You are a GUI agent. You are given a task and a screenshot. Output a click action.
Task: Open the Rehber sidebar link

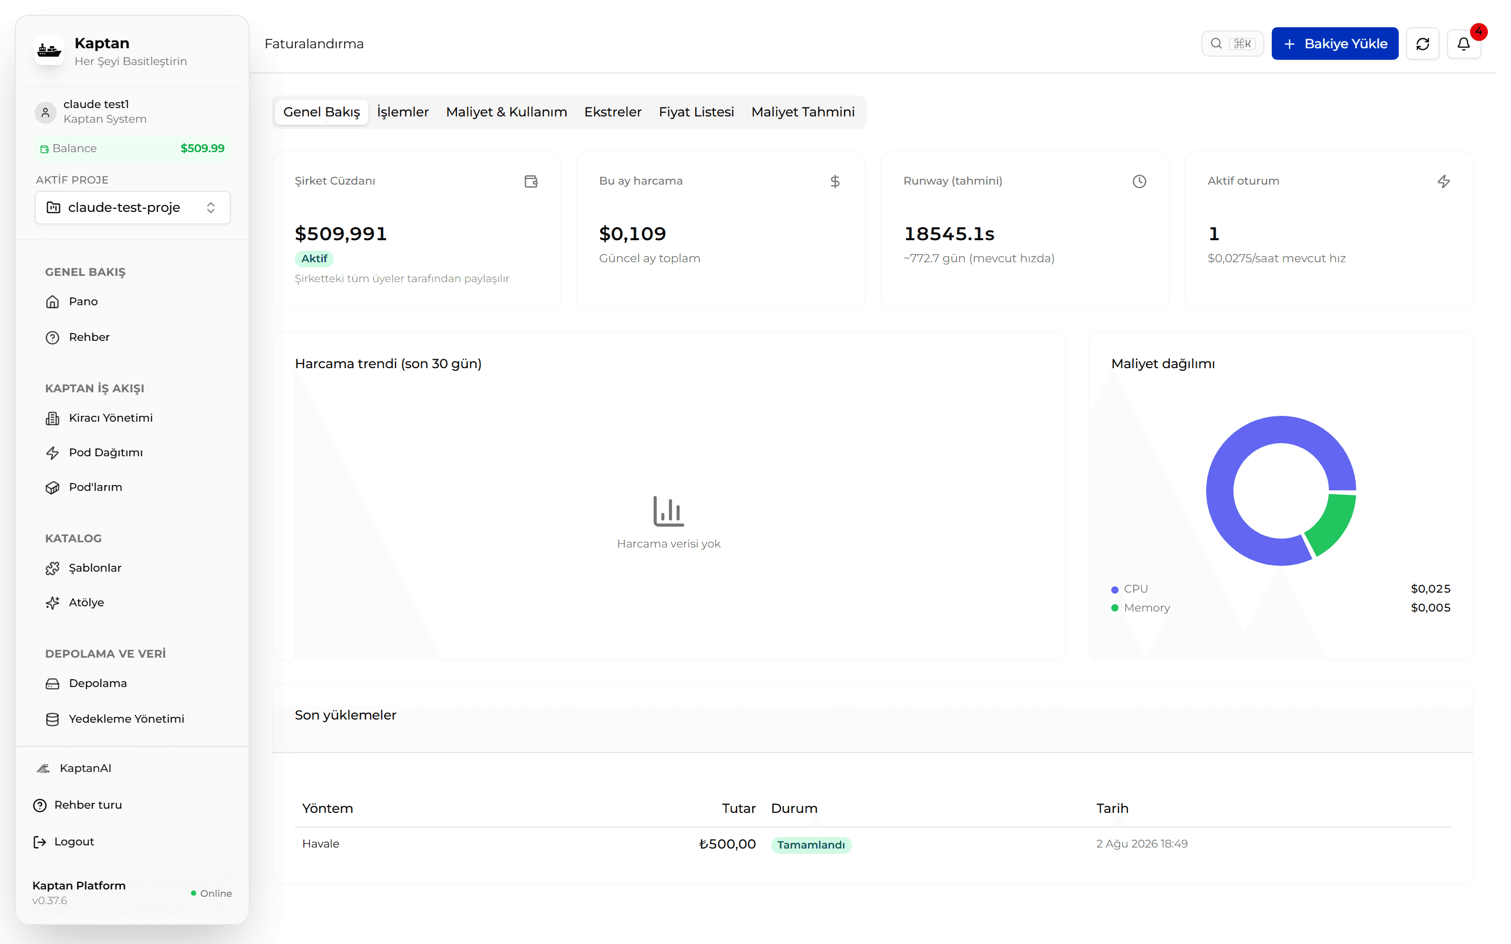click(89, 337)
